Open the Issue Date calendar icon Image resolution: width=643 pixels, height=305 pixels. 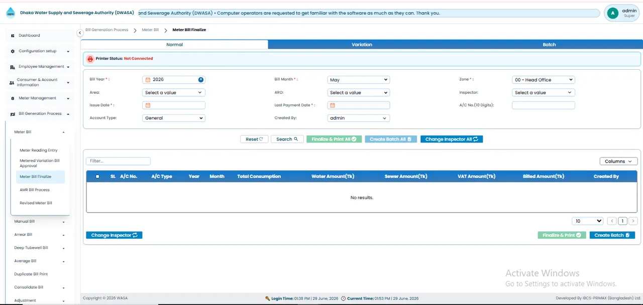[x=148, y=105]
